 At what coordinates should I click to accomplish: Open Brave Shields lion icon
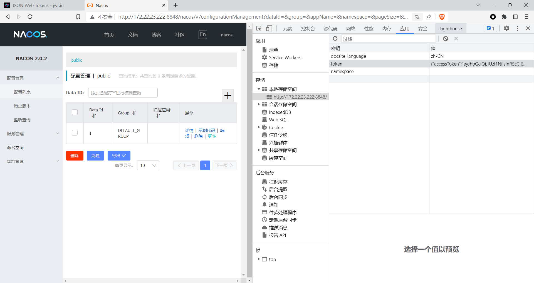click(x=442, y=17)
